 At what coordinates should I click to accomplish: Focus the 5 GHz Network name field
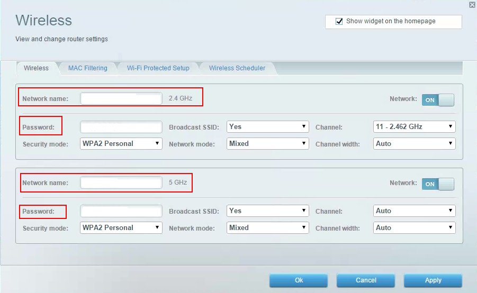point(121,182)
